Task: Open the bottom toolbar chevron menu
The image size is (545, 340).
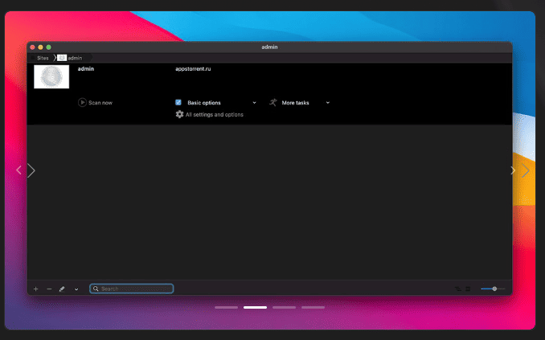Action: 76,289
